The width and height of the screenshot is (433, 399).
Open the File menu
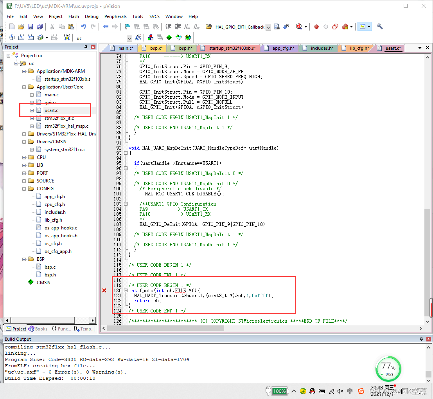tap(10, 16)
